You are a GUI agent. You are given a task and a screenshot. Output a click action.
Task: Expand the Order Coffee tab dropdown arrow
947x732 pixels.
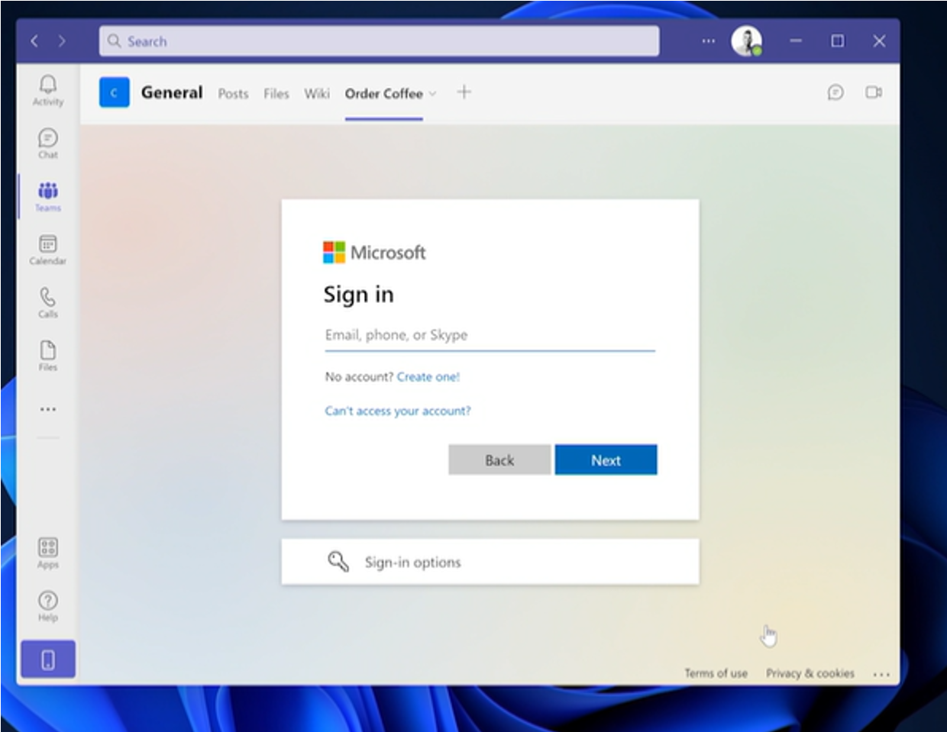pos(432,94)
